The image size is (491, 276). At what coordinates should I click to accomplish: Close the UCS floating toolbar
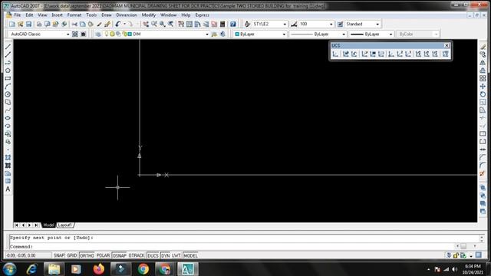click(x=447, y=46)
